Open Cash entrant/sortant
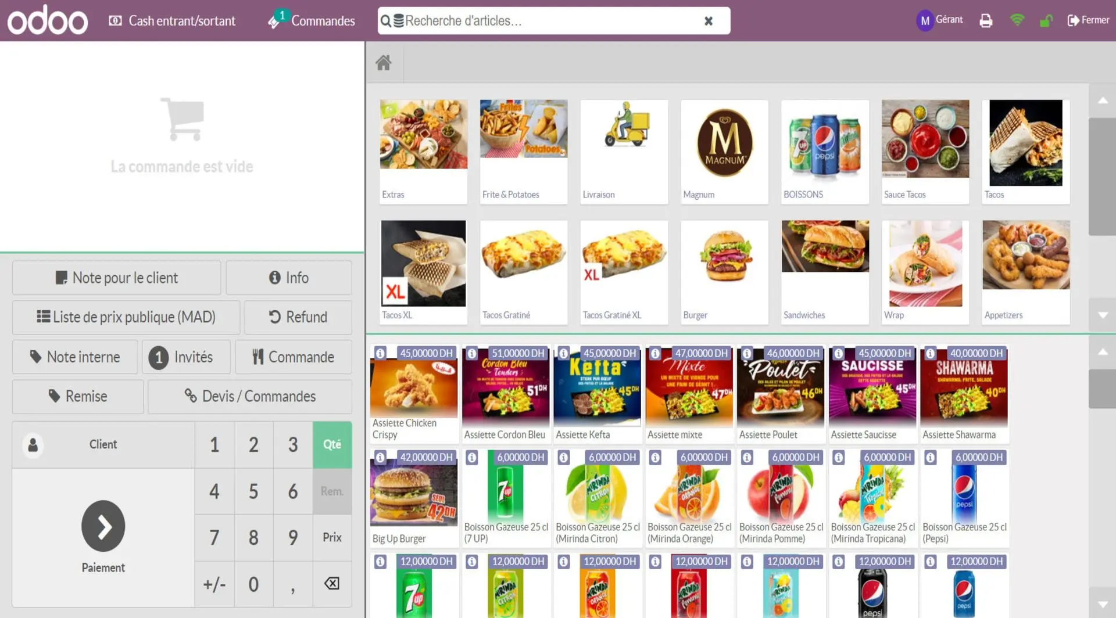 pyautogui.click(x=172, y=21)
